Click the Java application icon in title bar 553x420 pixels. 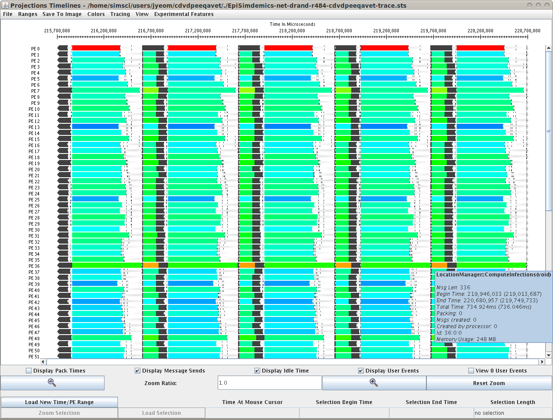coord(5,6)
